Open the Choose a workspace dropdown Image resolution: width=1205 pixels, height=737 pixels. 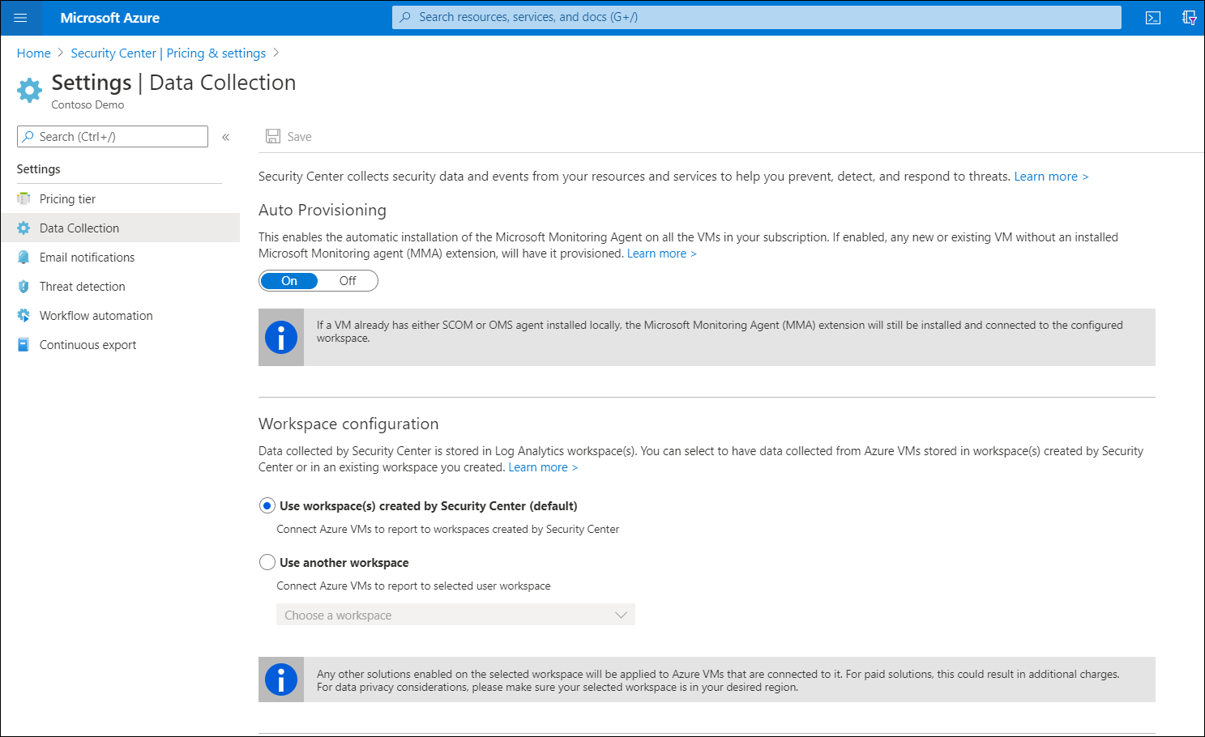coord(455,615)
